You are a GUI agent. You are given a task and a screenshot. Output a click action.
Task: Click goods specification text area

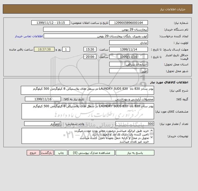pos(88,111)
